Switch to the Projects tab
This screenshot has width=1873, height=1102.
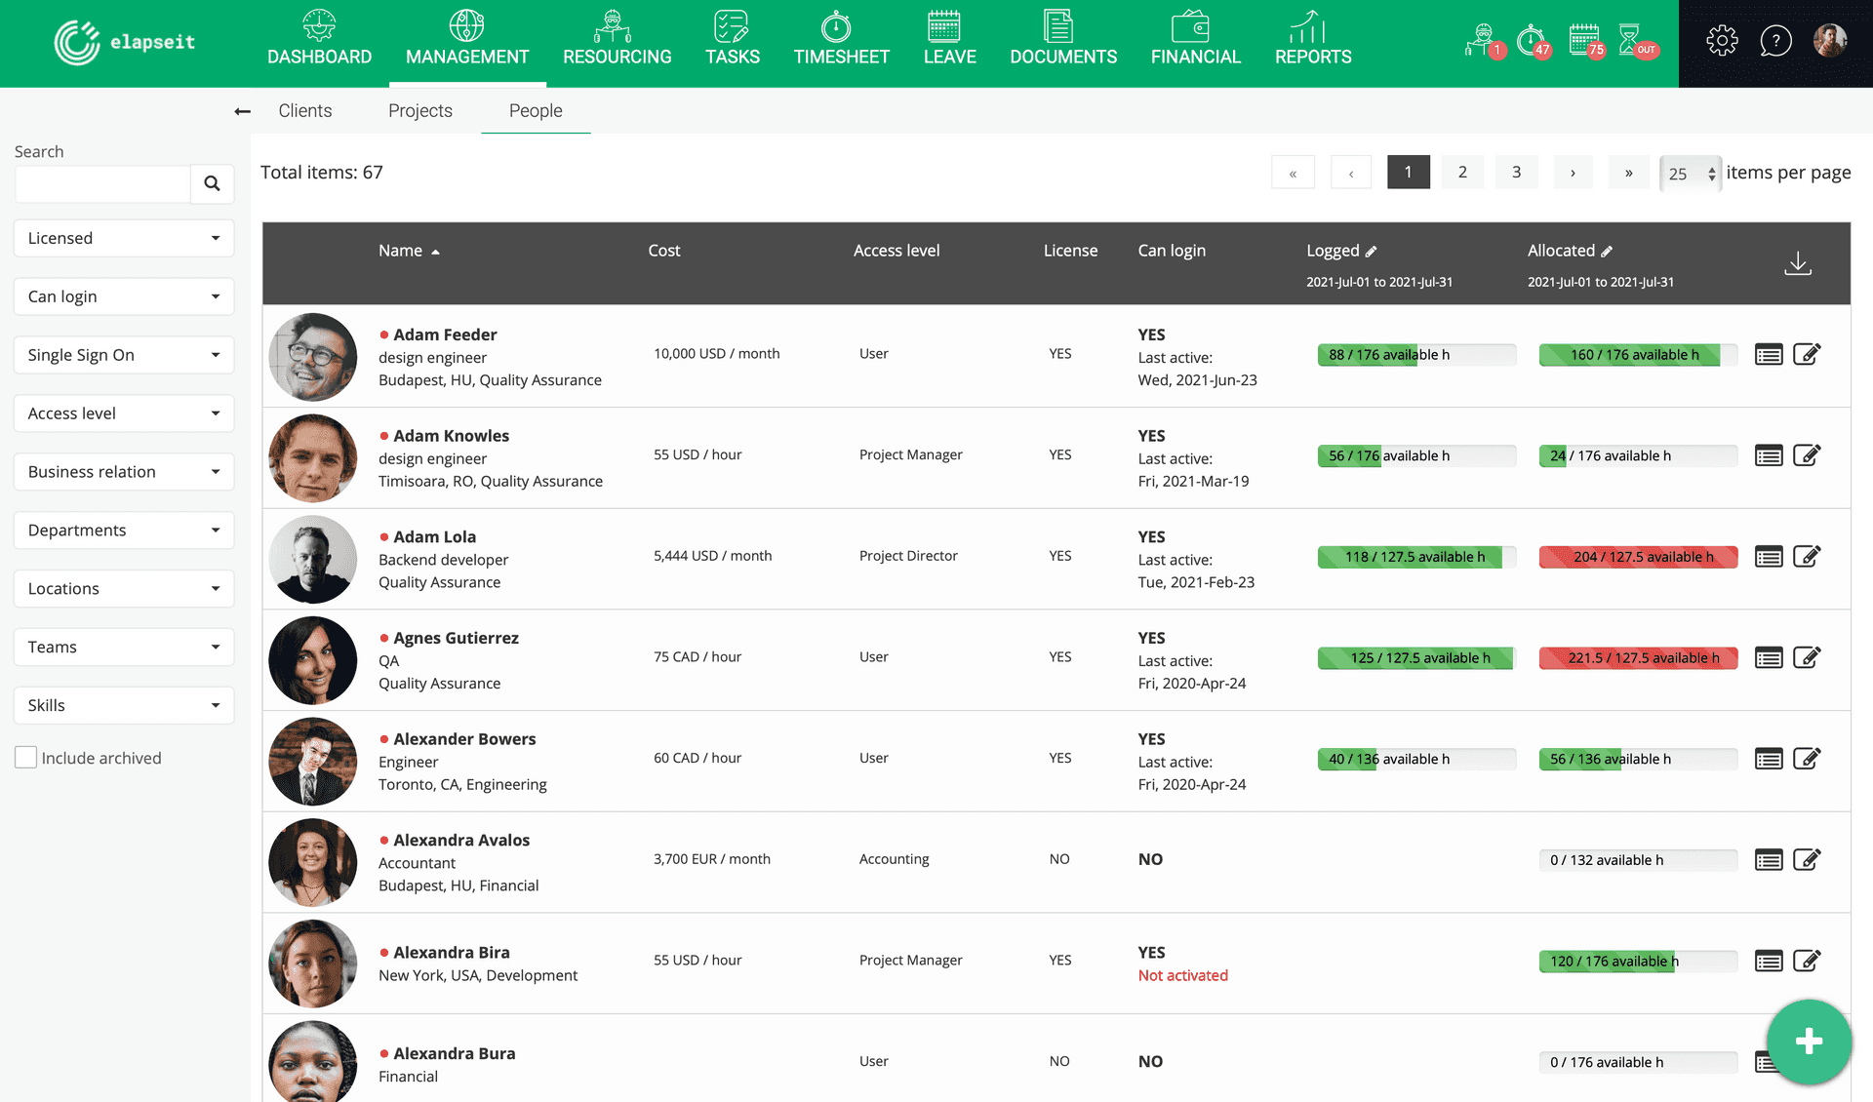point(419,110)
